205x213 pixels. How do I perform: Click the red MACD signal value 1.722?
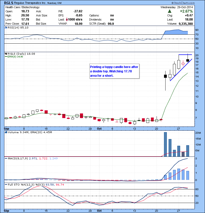coord(43,159)
